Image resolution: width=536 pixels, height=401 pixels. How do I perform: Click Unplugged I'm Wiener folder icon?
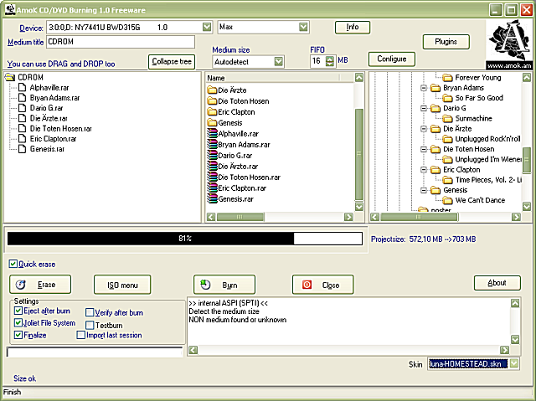447,160
